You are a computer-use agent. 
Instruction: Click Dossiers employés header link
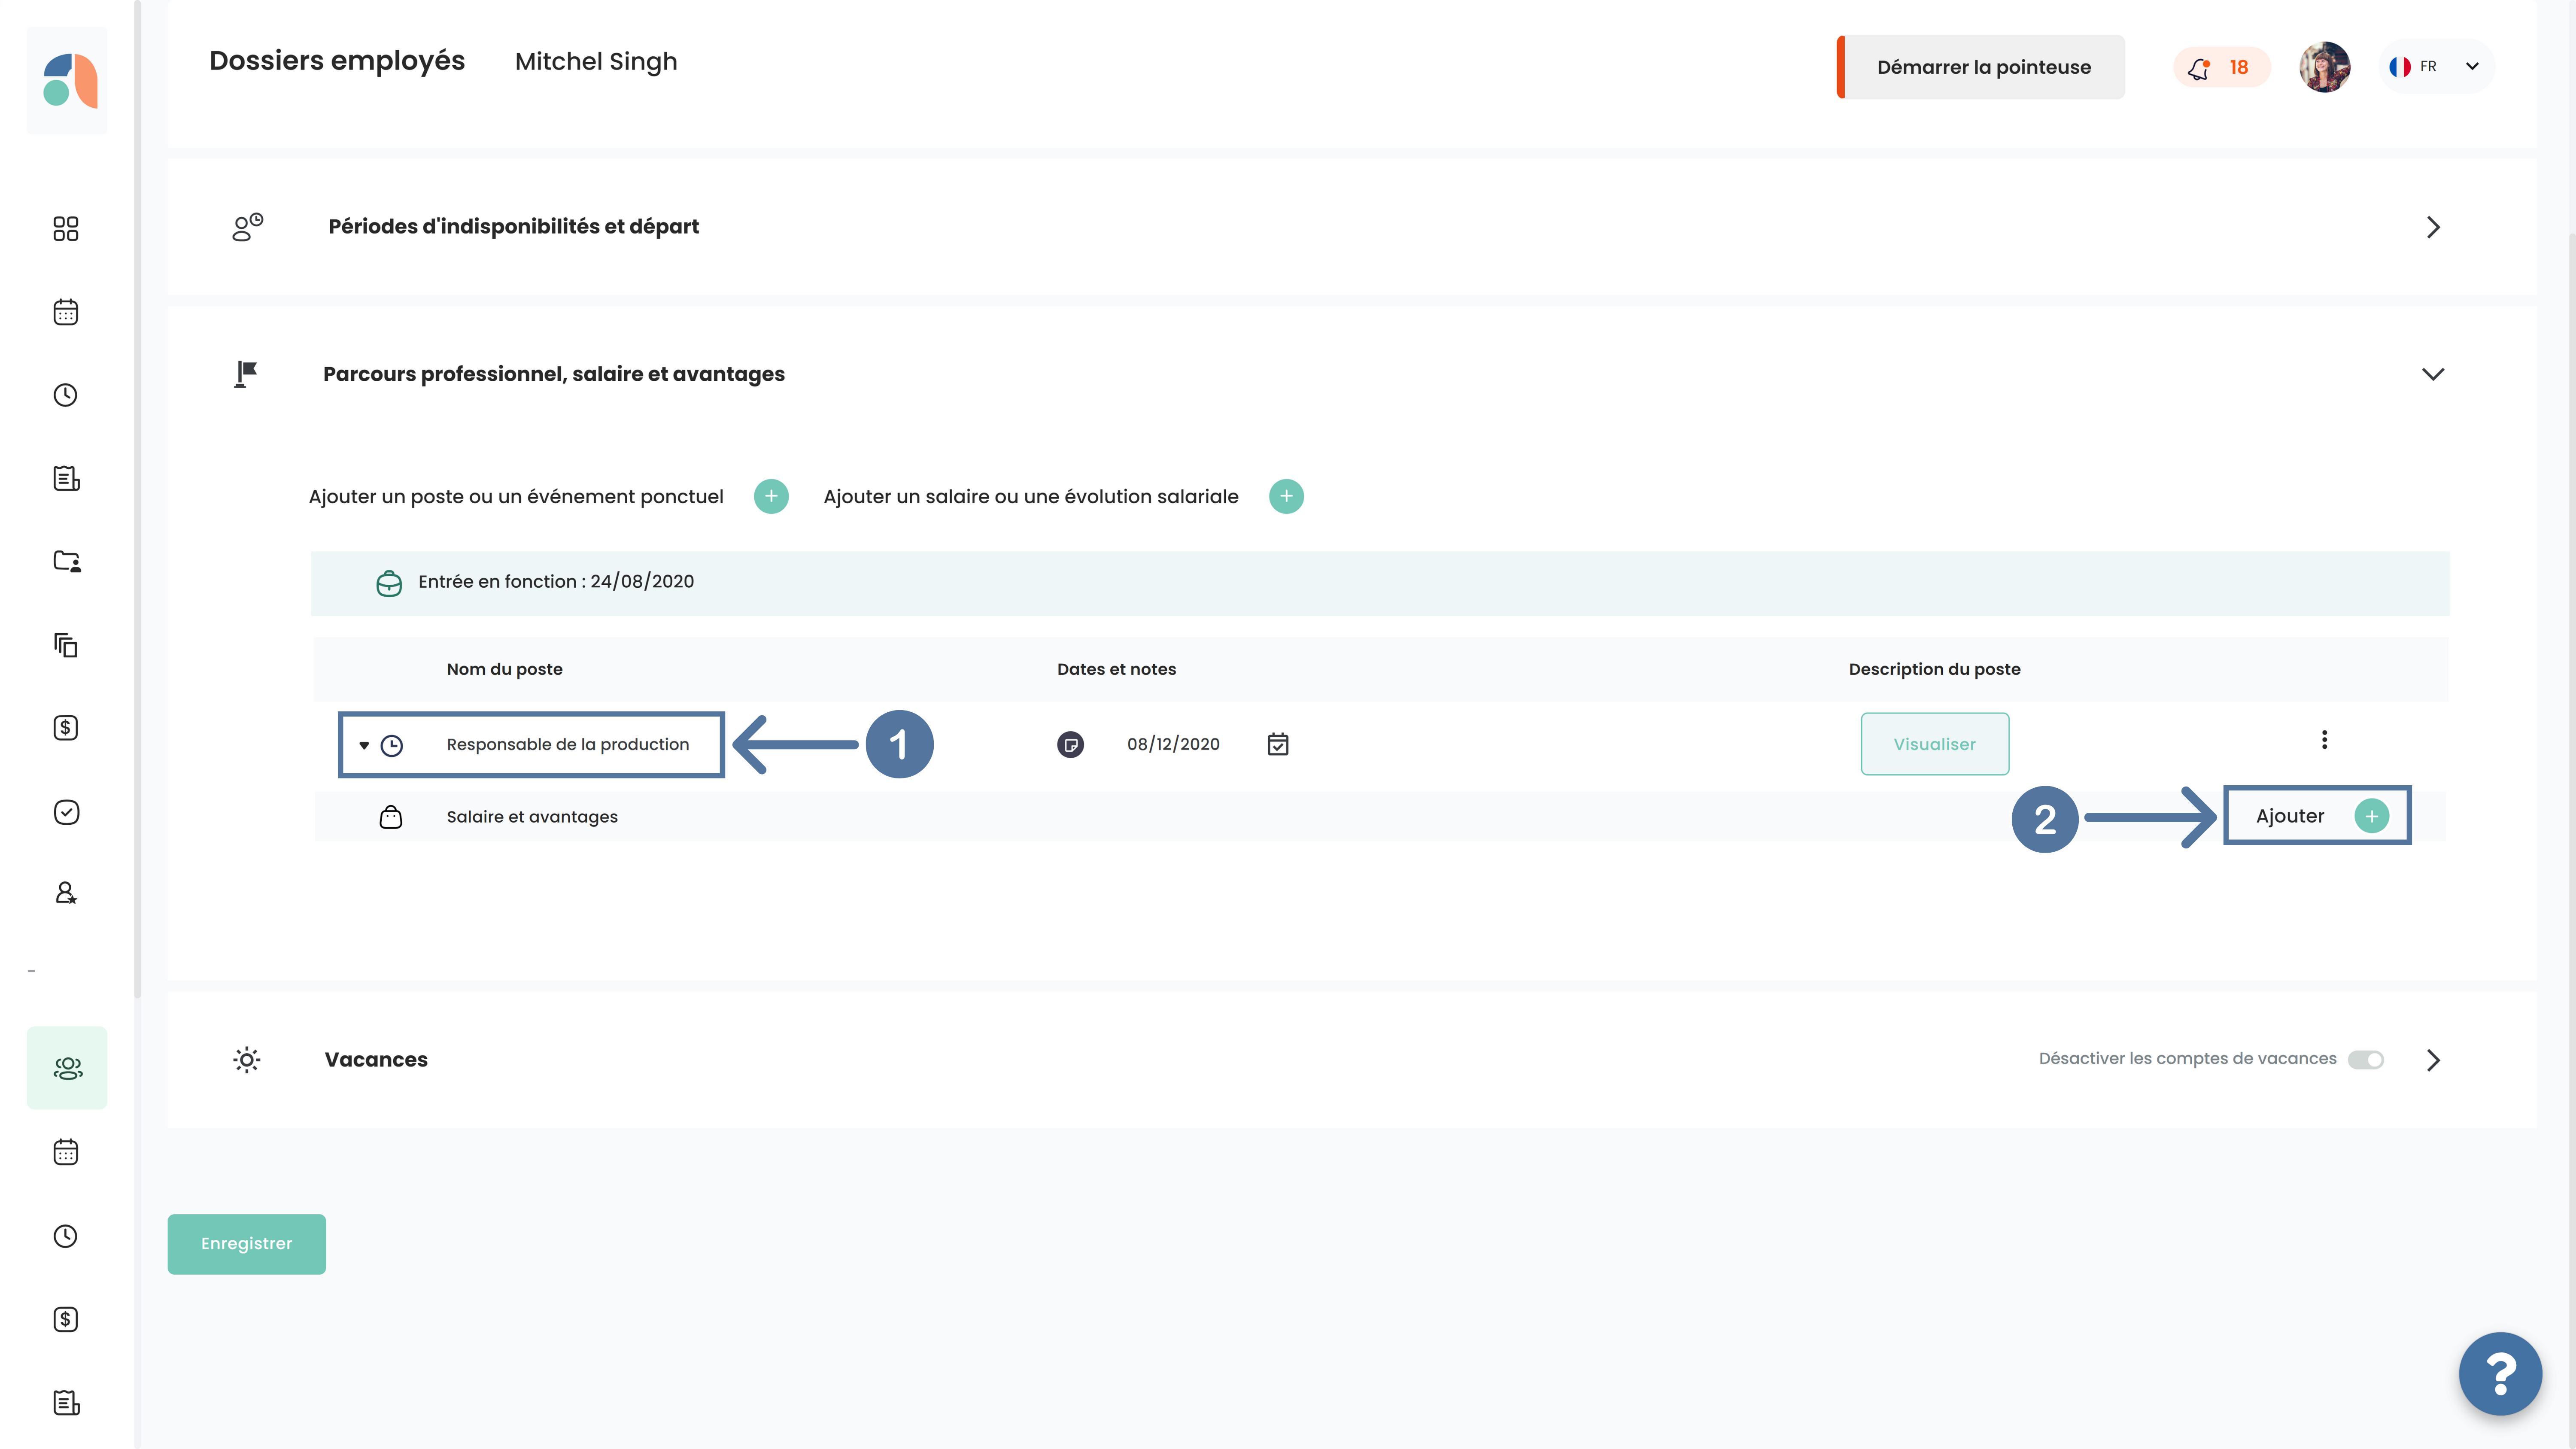click(x=337, y=61)
